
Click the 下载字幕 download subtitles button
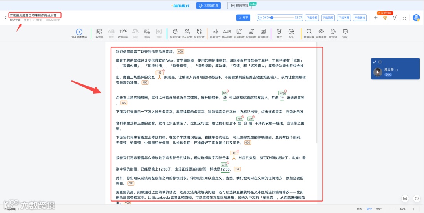pos(344,18)
